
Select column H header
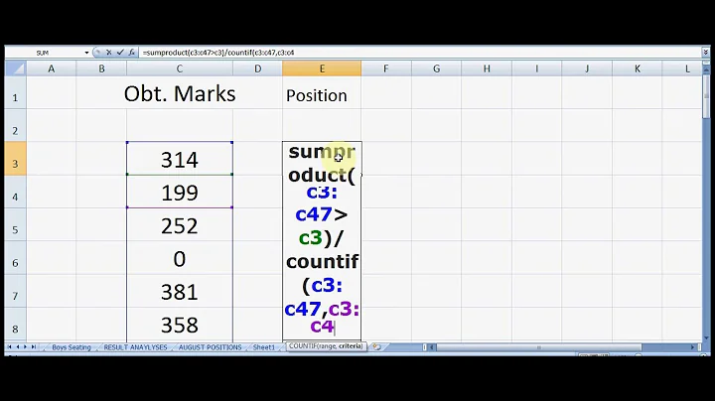[487, 68]
